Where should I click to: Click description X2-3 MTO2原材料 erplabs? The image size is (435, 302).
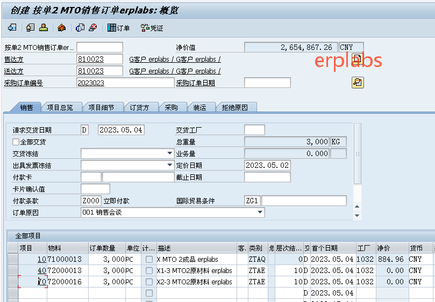196,282
